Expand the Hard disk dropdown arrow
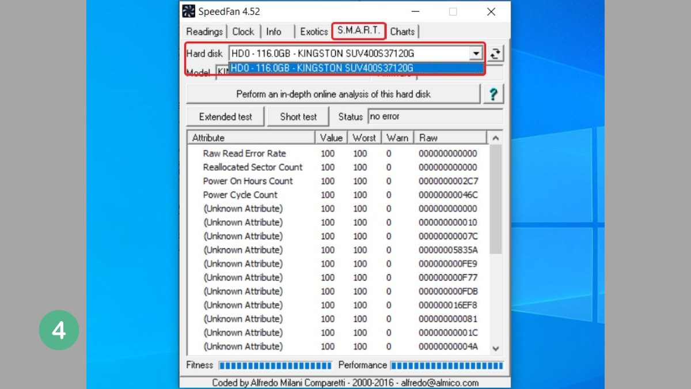 coord(476,54)
